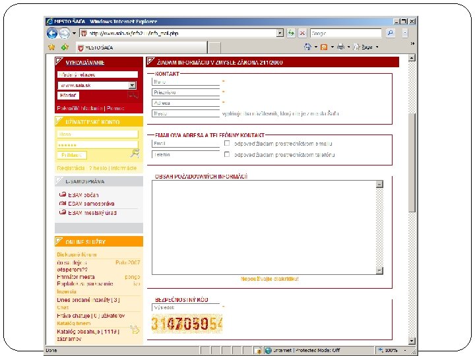Click the Výsledok security code field
475x356 pixels.
pos(185,308)
